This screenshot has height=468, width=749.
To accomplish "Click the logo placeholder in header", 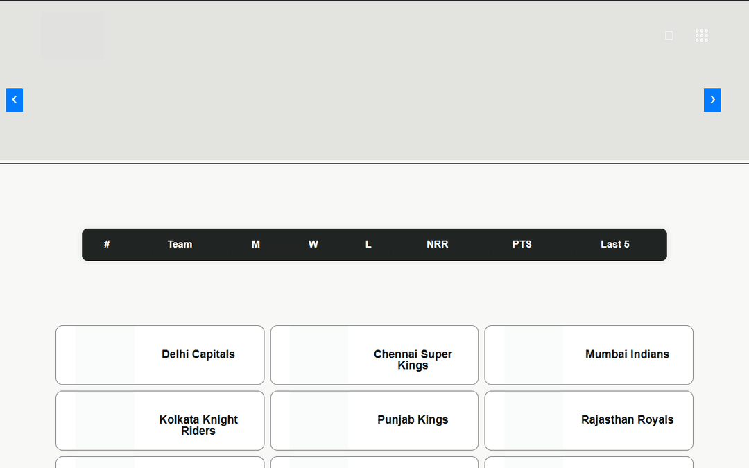I will coord(72,35).
